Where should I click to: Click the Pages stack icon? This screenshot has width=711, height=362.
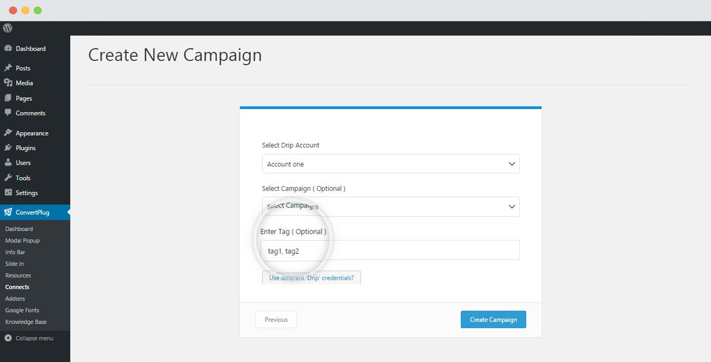point(8,98)
